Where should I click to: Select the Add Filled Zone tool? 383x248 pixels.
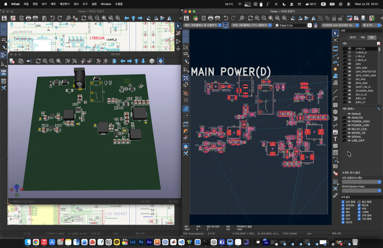point(335,76)
